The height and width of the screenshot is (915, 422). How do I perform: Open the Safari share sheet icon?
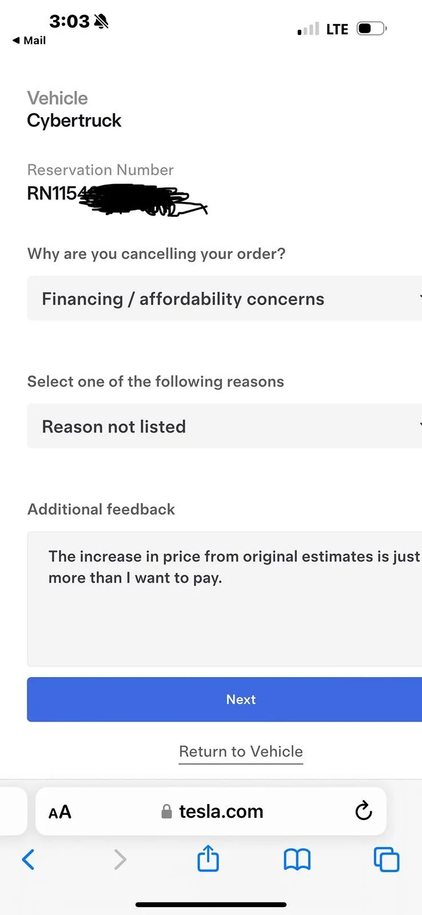click(x=208, y=858)
